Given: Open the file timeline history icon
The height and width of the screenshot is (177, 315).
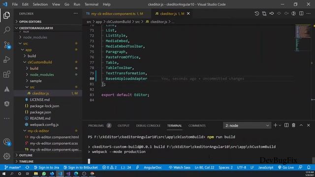Looking at the screenshot, I should (257, 13).
